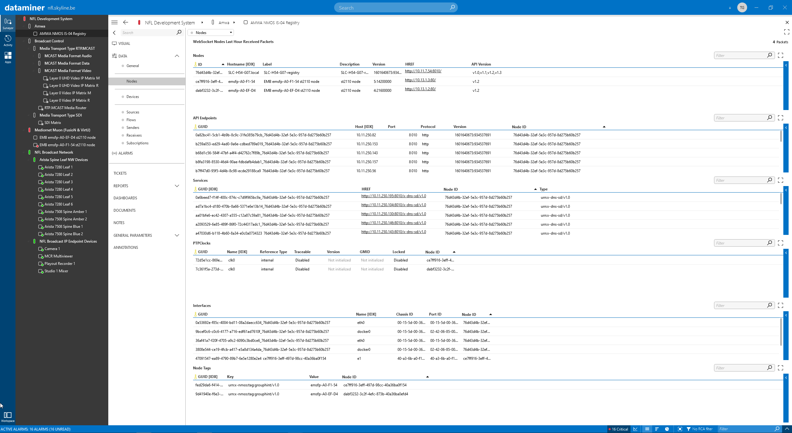Viewport: 792px width, 433px height.
Task: Collapse the side panel with left chevron
Action: coord(114,32)
